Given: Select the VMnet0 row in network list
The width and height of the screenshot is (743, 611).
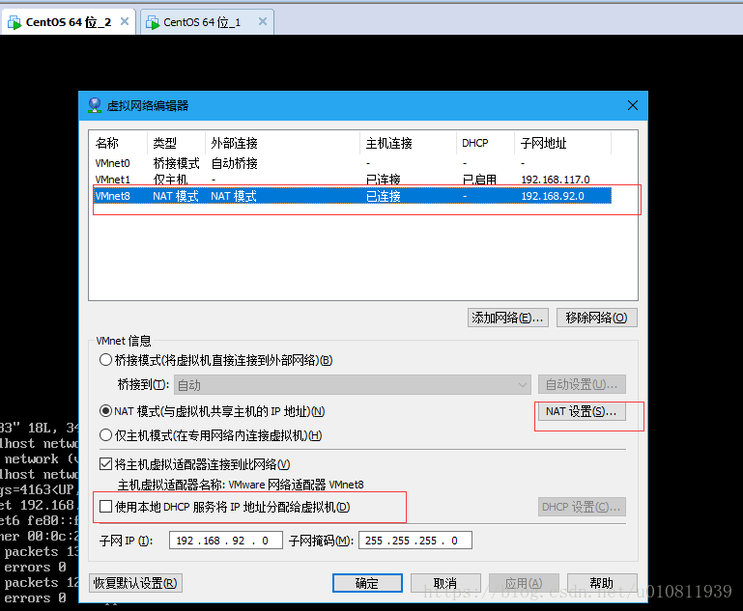Looking at the screenshot, I should [353, 163].
